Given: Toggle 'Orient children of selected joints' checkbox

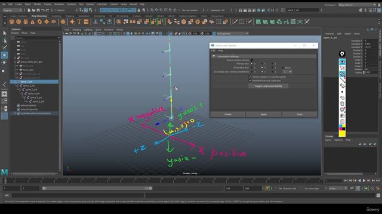Looking at the screenshot, I should click(x=250, y=77).
